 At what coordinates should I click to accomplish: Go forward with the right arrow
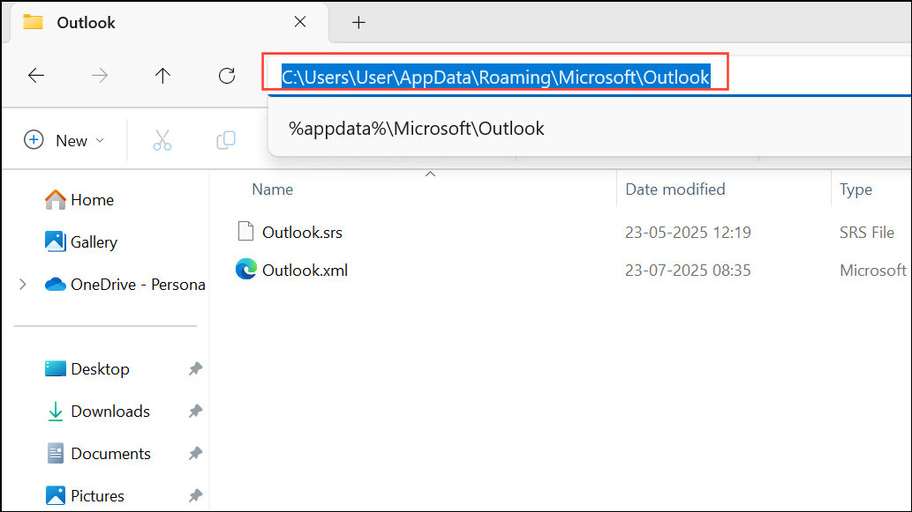pos(100,76)
